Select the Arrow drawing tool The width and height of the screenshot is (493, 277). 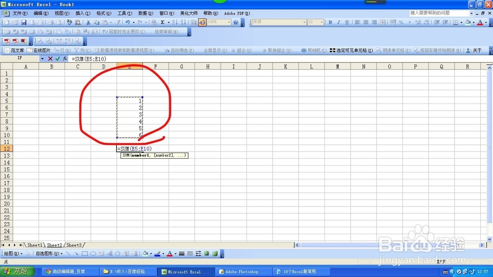[x=76, y=253]
